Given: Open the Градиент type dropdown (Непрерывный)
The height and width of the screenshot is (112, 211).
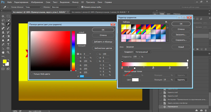Looking at the screenshot, I should click(143, 52).
